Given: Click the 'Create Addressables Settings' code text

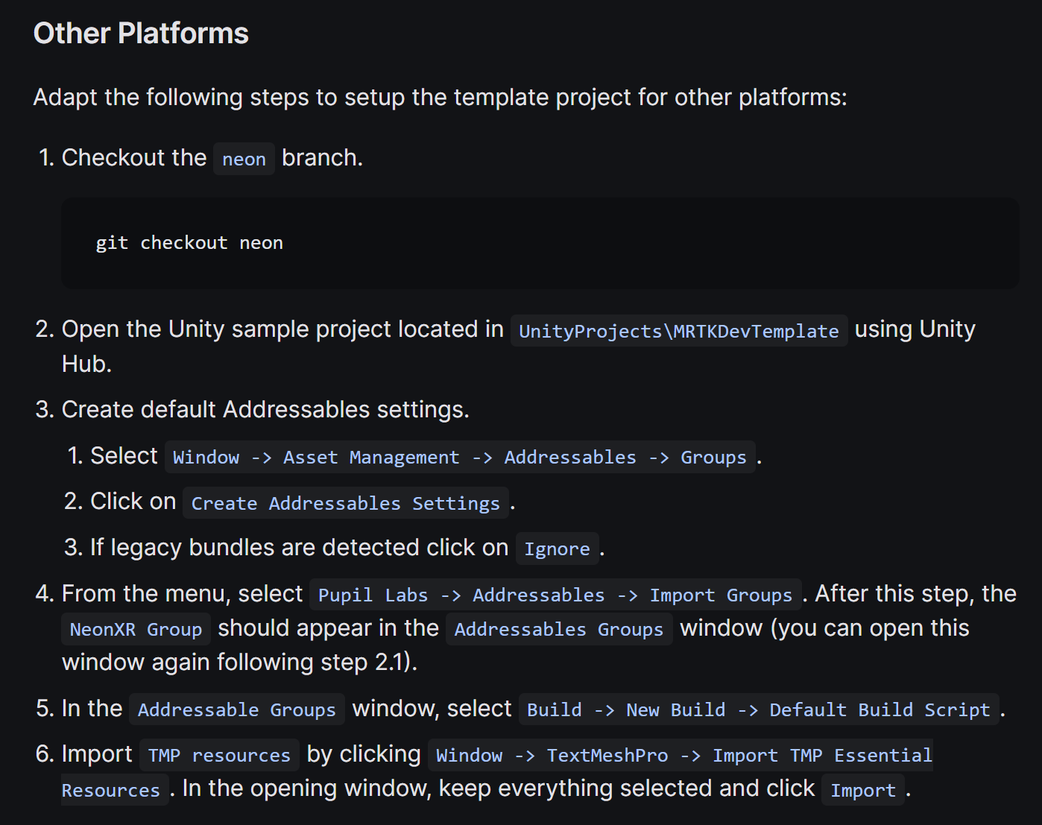Looking at the screenshot, I should [345, 503].
